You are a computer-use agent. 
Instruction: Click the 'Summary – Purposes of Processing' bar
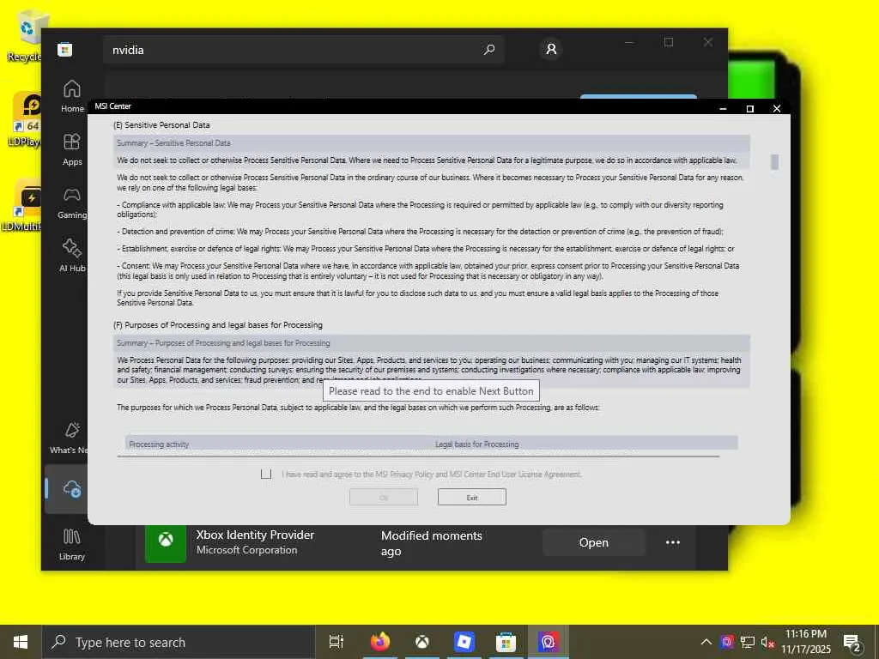[431, 343]
